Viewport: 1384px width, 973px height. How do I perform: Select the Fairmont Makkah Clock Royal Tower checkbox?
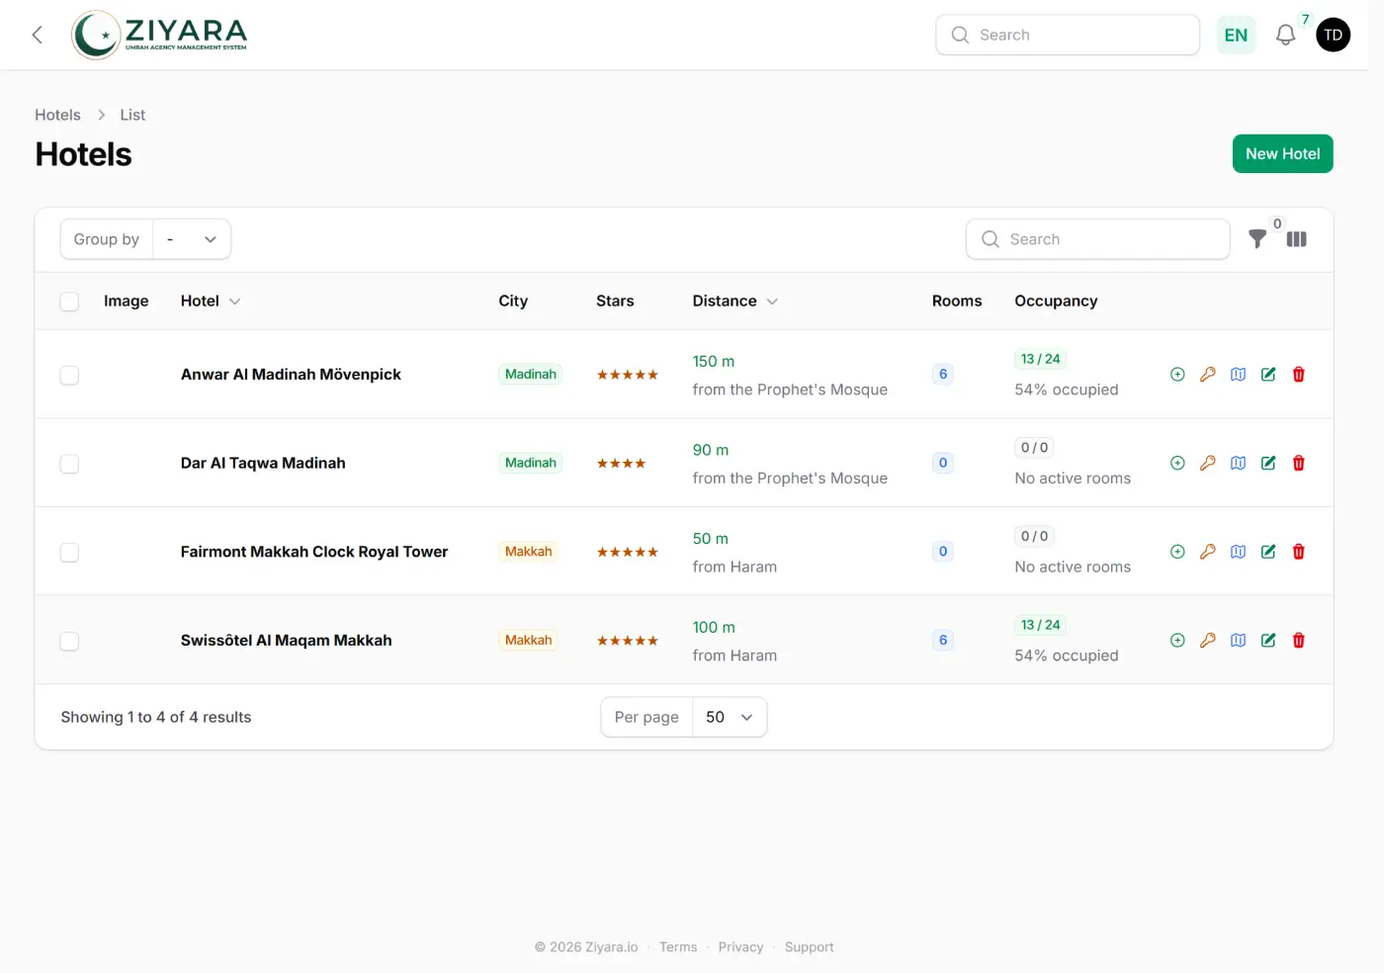click(69, 553)
